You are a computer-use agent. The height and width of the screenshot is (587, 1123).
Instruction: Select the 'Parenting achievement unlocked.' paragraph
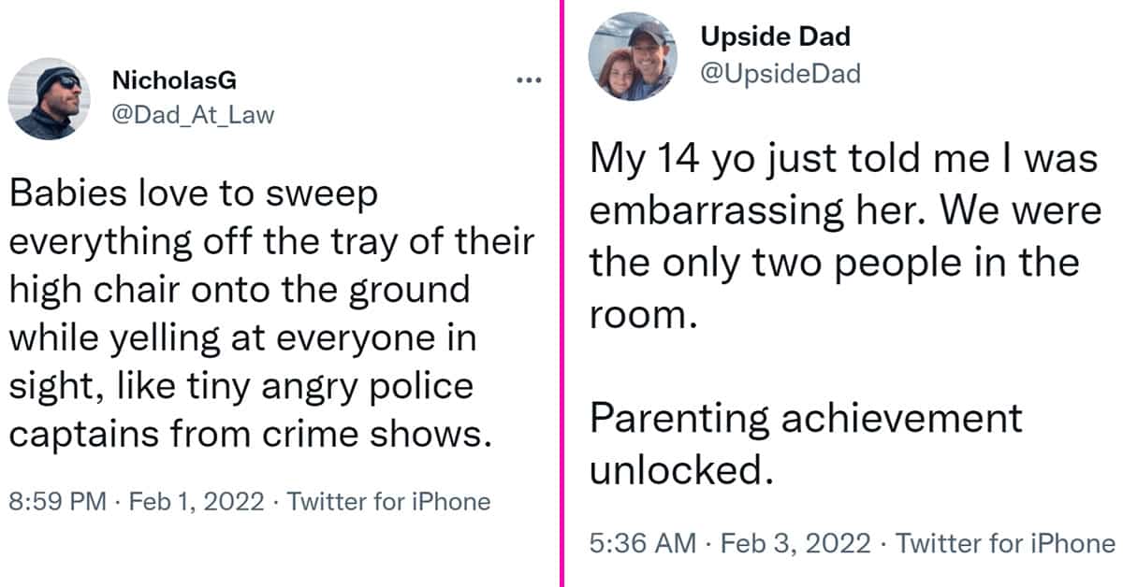pyautogui.click(x=806, y=445)
